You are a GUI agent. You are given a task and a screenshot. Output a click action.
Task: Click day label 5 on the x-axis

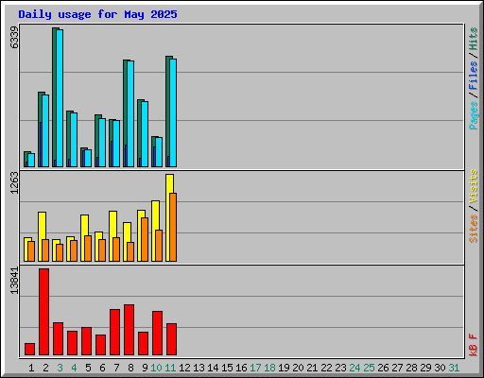88,368
